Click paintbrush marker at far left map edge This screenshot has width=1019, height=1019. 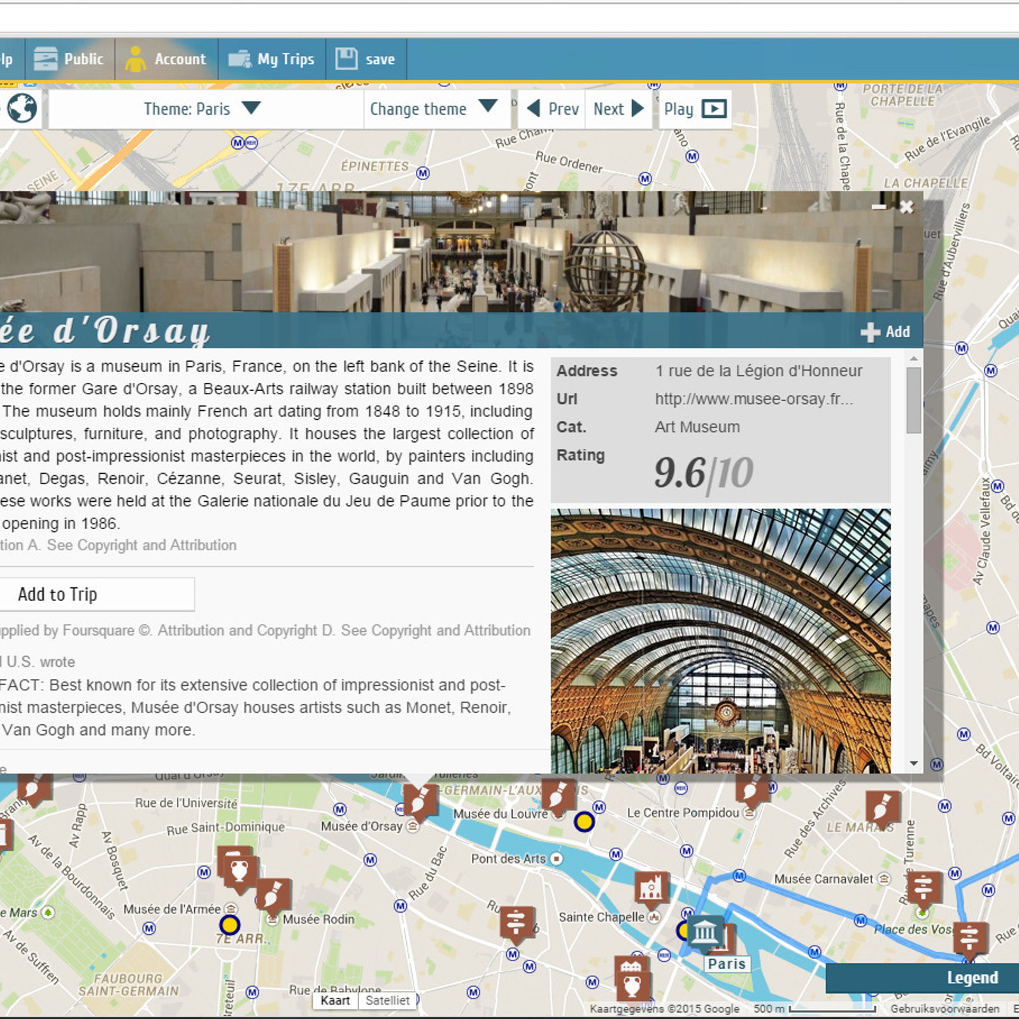pyautogui.click(x=33, y=790)
